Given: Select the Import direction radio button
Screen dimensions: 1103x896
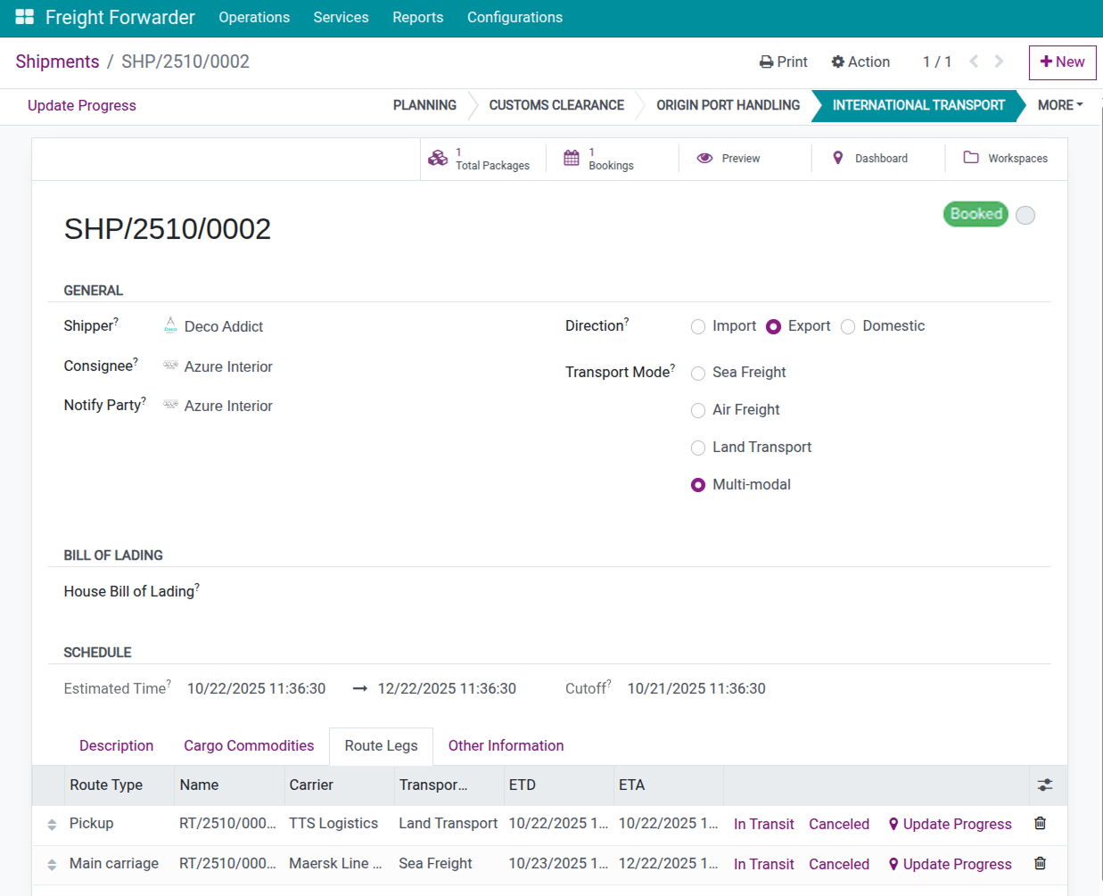Looking at the screenshot, I should tap(698, 327).
